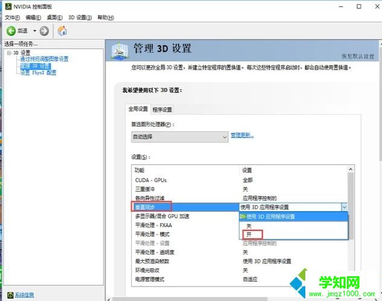Select the 垂直同步 setting row
Viewport: 382px width, 301px height.
186,207
